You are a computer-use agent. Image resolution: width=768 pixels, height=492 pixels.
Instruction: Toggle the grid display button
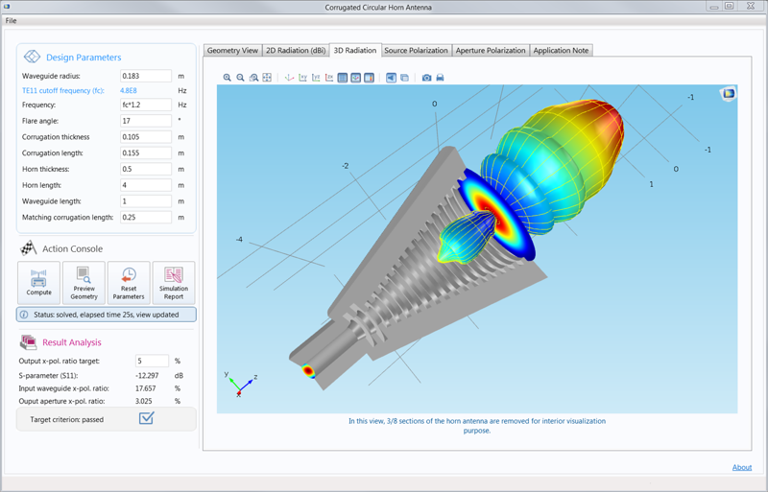pos(343,78)
